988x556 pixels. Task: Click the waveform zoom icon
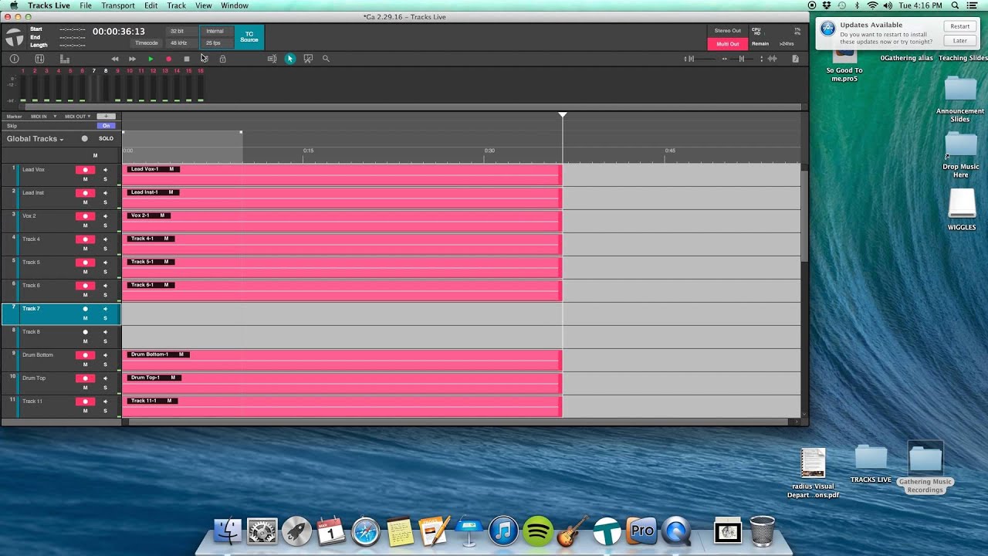(x=773, y=59)
